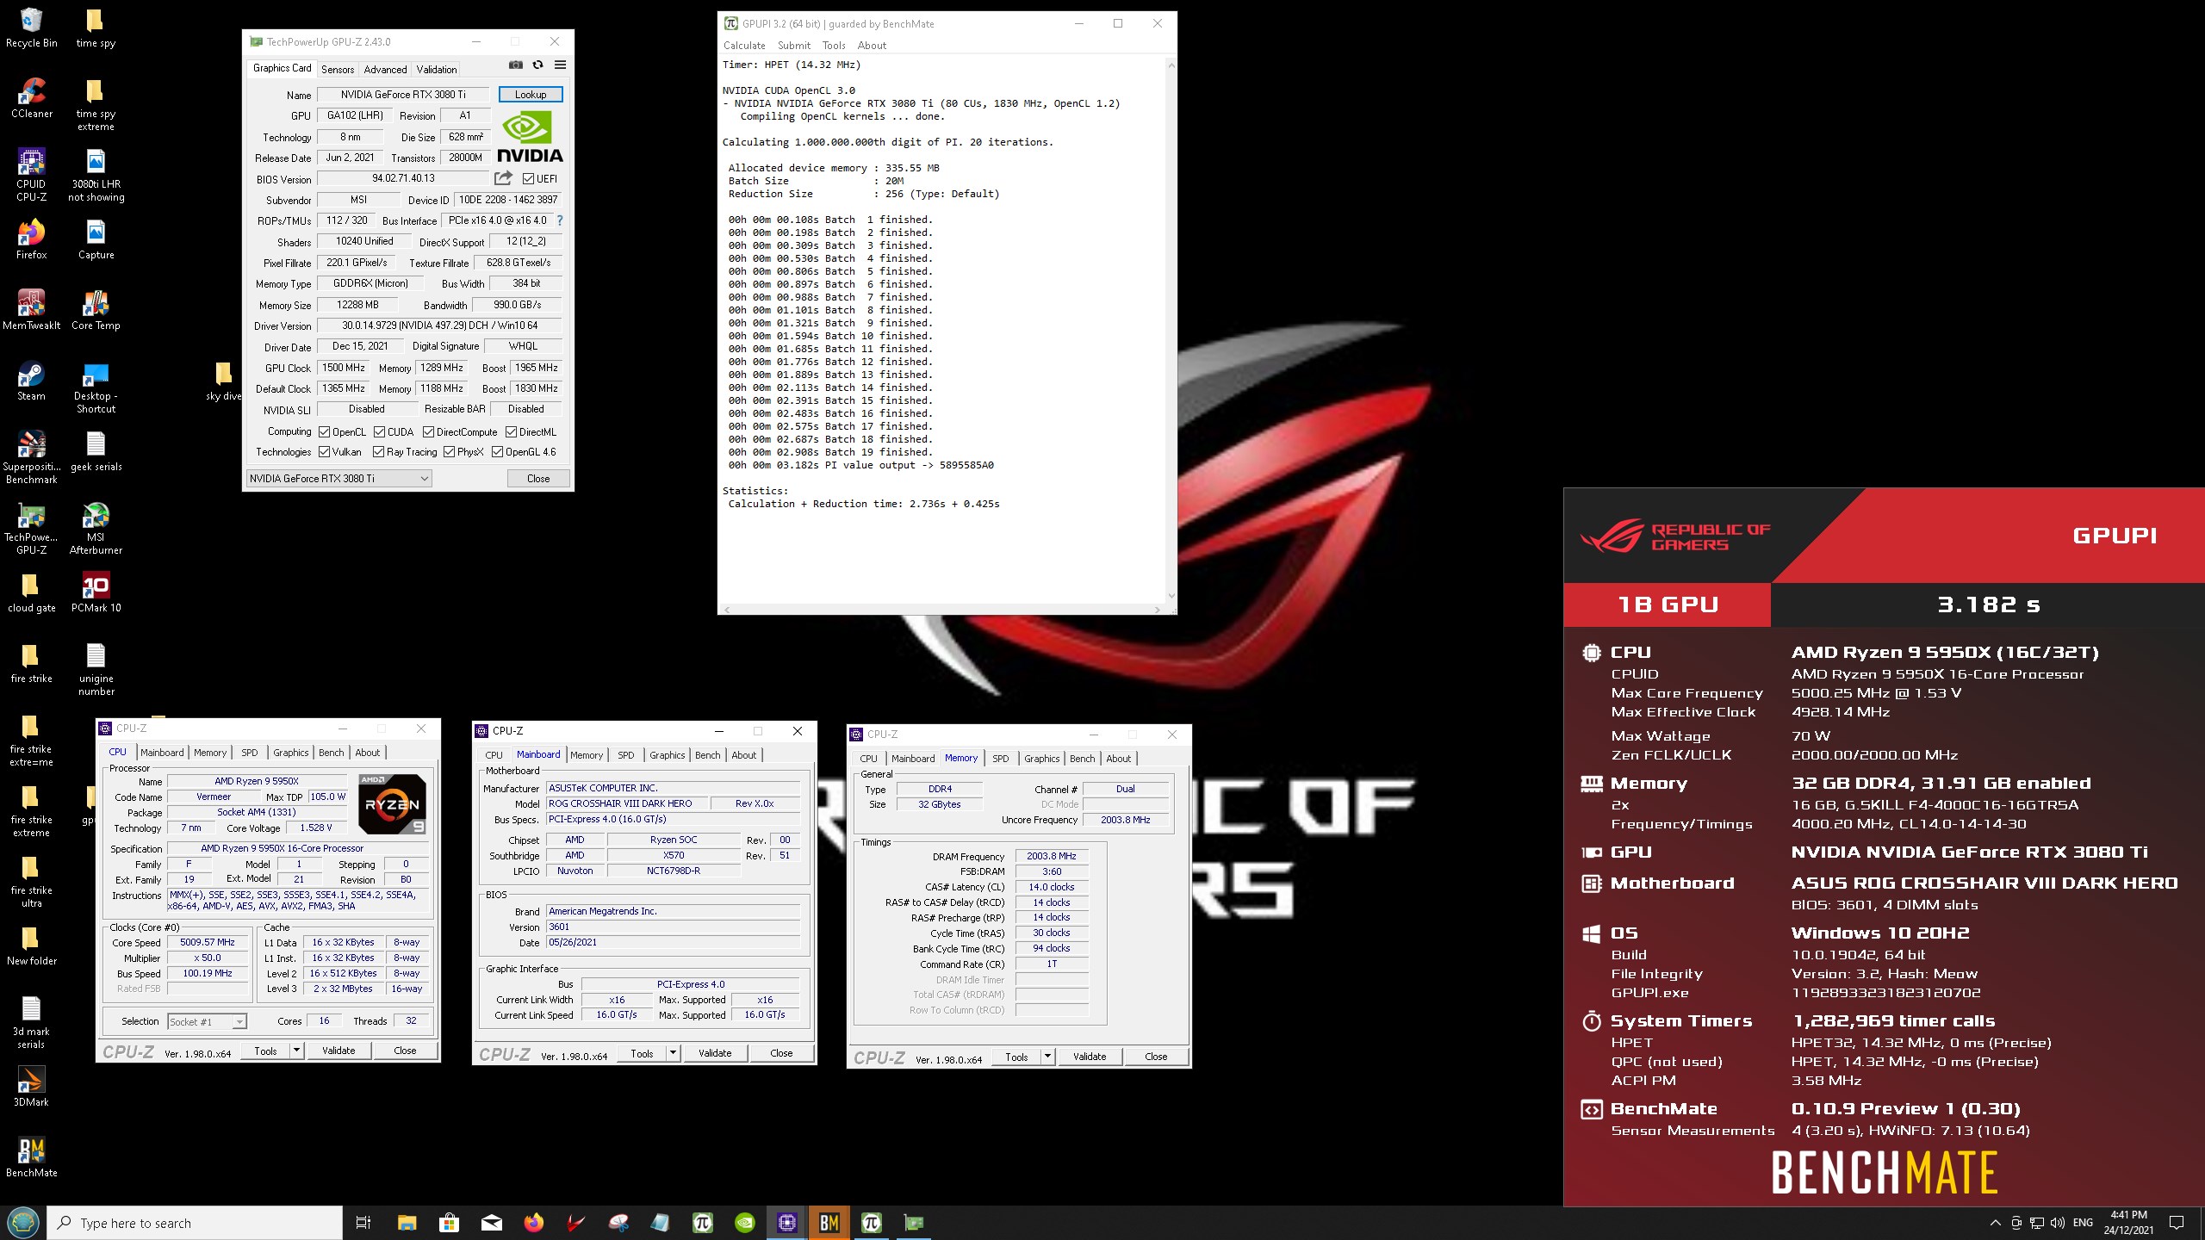This screenshot has width=2205, height=1240.
Task: Toggle the UEFI checkbox in GPU-Z
Action: (x=528, y=179)
